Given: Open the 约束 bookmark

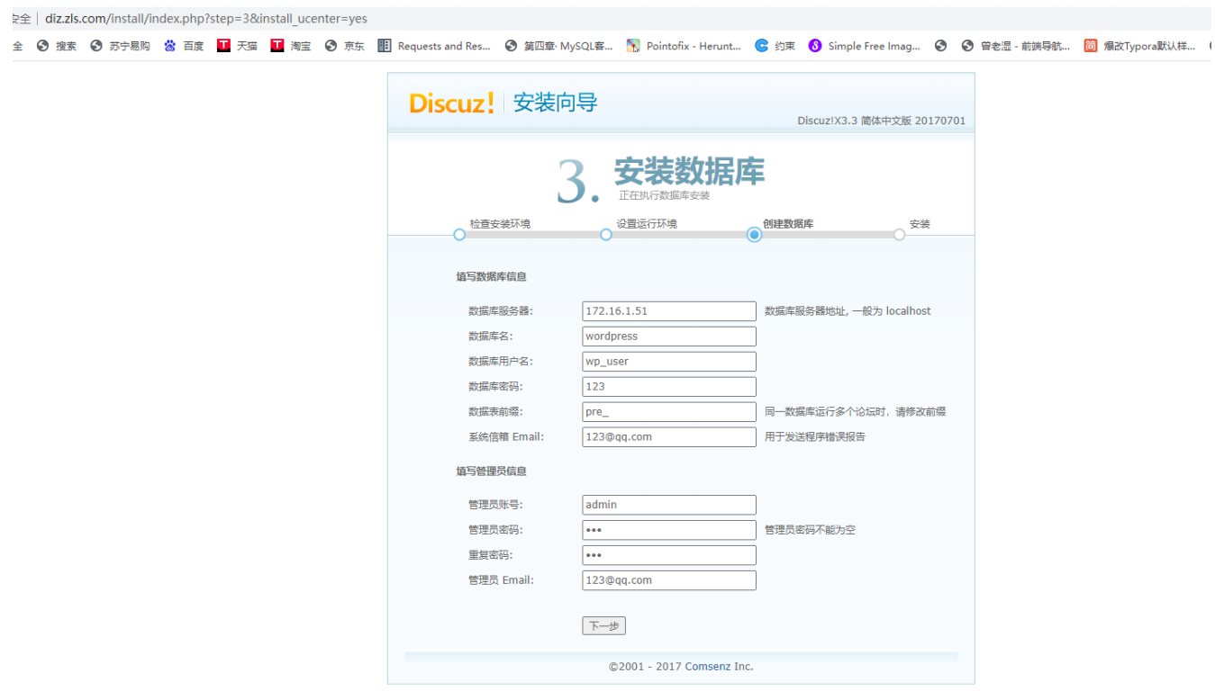Looking at the screenshot, I should pyautogui.click(x=775, y=46).
